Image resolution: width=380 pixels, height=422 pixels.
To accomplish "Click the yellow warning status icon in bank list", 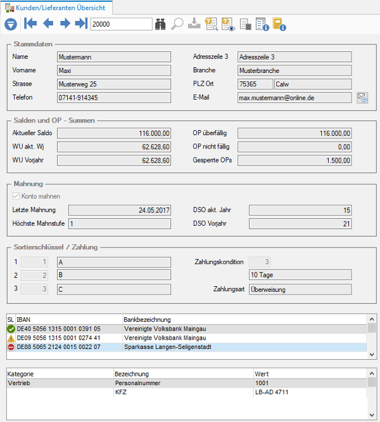I will [x=11, y=338].
